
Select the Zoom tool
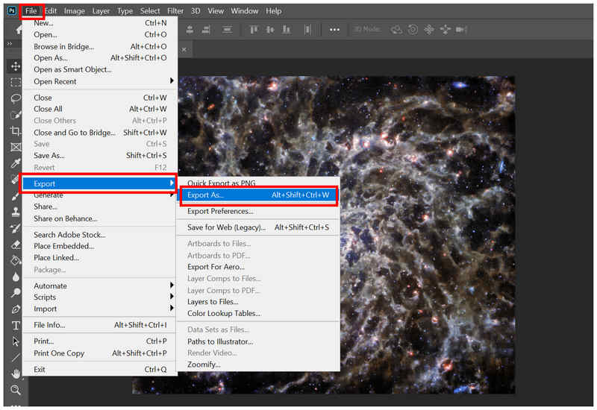point(15,390)
